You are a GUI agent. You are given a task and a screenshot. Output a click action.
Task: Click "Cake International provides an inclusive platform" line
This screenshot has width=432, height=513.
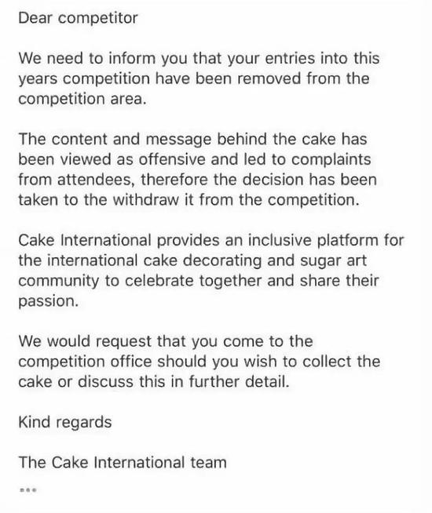point(211,241)
